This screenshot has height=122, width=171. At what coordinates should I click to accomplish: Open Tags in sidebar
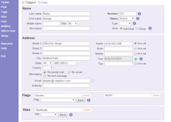pos(4,12)
